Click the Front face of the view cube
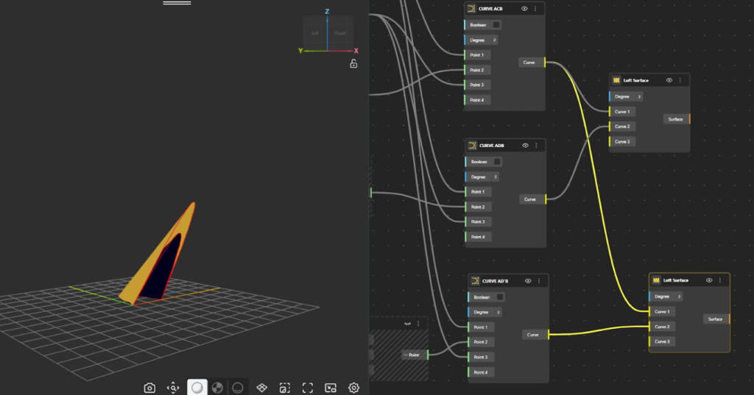754x395 pixels. 339,33
